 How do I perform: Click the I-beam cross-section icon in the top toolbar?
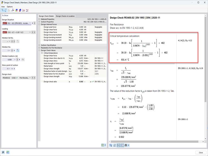[13, 10]
